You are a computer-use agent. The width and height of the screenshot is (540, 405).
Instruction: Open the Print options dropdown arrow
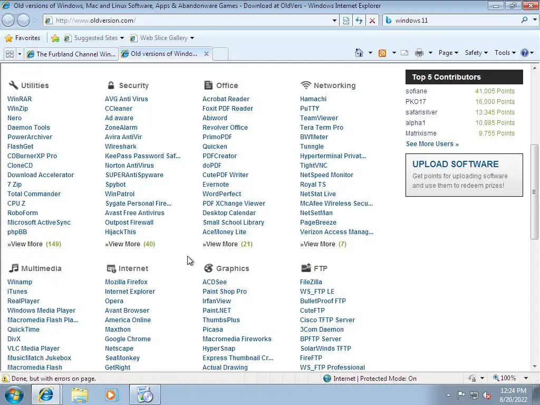click(x=430, y=53)
